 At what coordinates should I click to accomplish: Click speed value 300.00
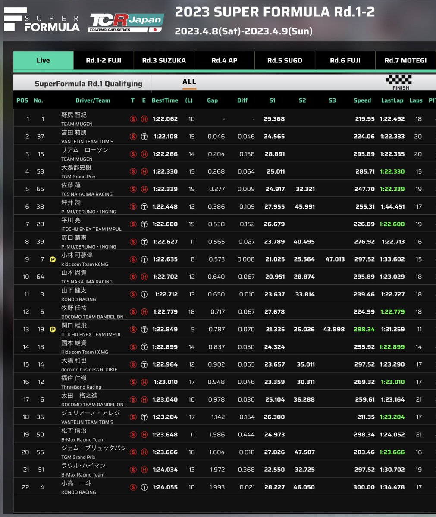(x=364, y=487)
